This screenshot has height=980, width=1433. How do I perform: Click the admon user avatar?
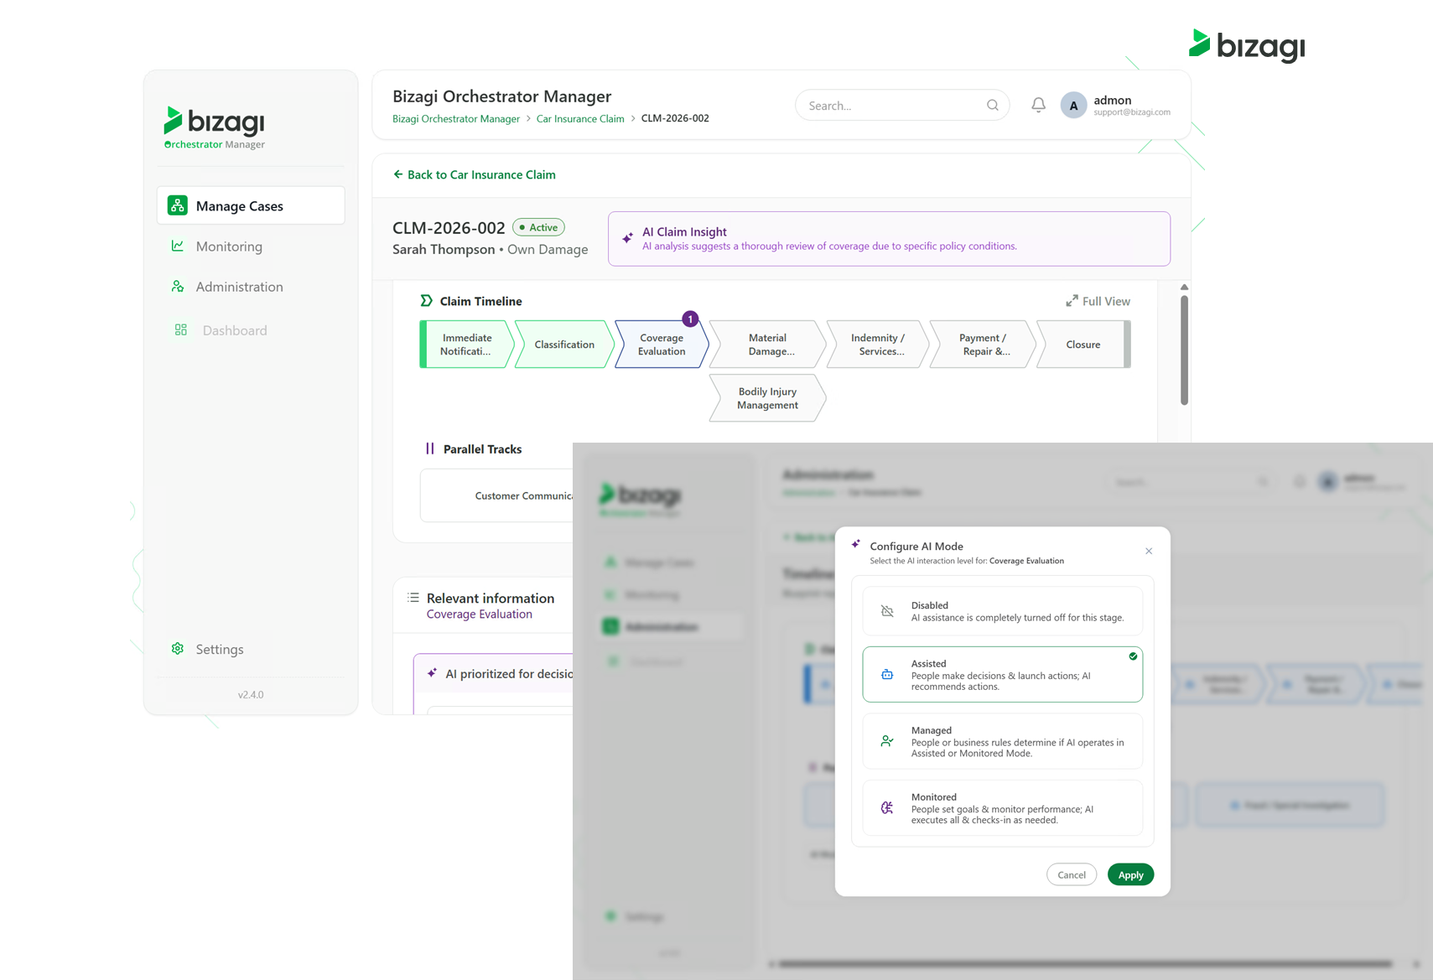click(1073, 105)
